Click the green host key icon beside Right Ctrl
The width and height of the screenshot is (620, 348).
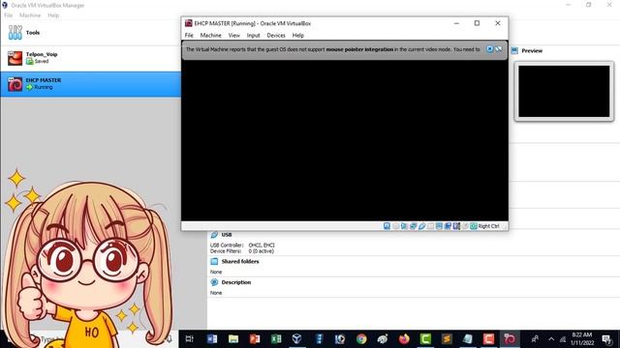click(474, 226)
